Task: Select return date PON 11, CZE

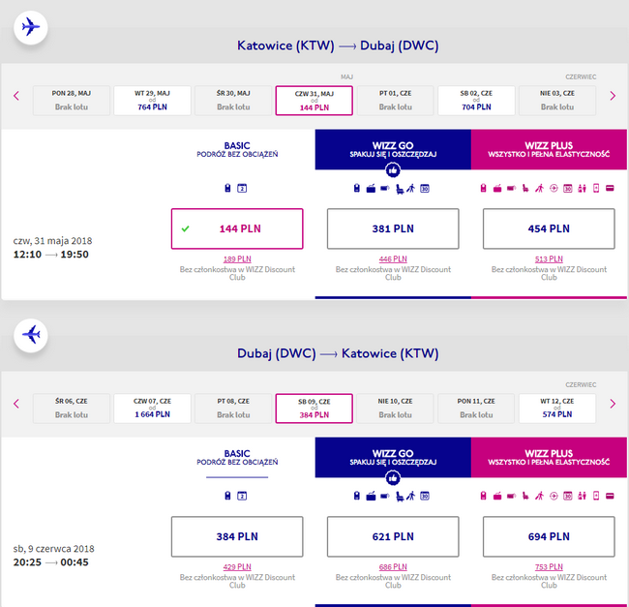Action: point(476,409)
